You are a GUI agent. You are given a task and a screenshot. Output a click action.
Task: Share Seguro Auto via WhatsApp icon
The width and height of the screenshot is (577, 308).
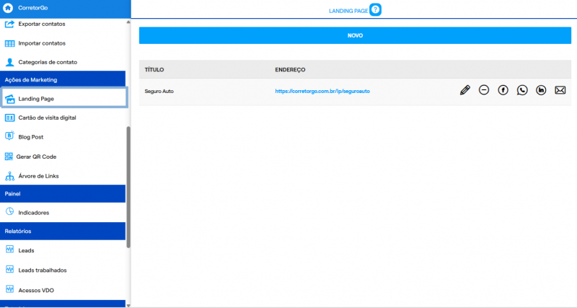coord(522,90)
